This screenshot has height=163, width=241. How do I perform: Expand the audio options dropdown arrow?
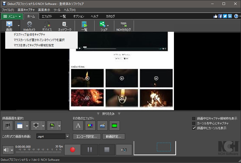(x=12, y=150)
